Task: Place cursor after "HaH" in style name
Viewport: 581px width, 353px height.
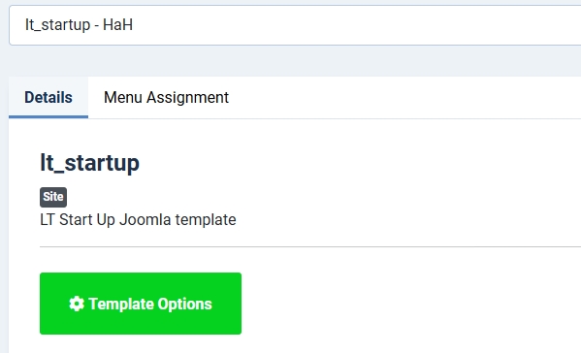Action: point(134,25)
